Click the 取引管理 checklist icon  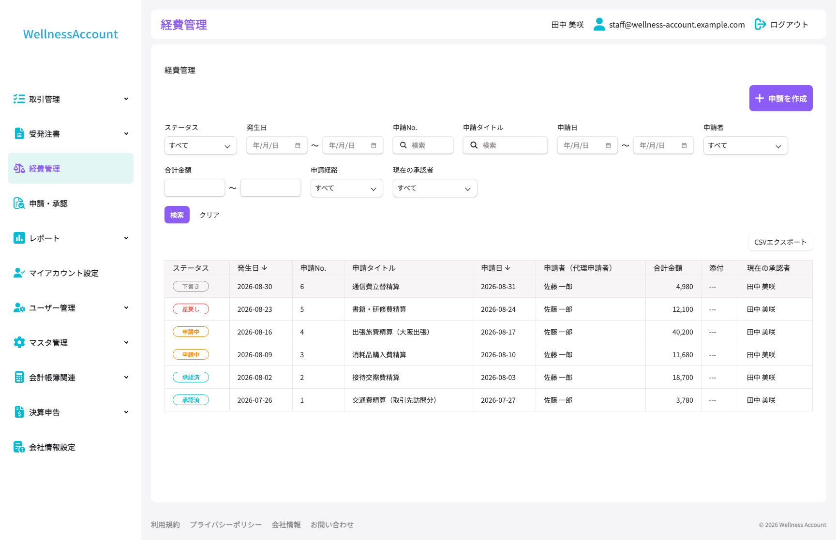19,99
